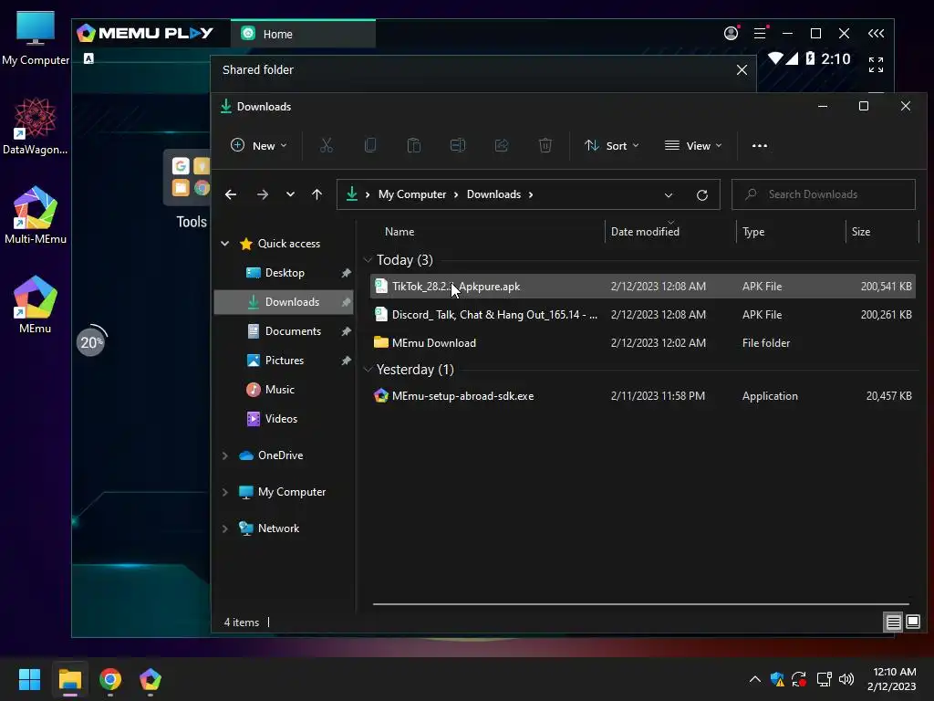Click the Paste clipboard icon
The height and width of the screenshot is (701, 934).
(x=413, y=145)
